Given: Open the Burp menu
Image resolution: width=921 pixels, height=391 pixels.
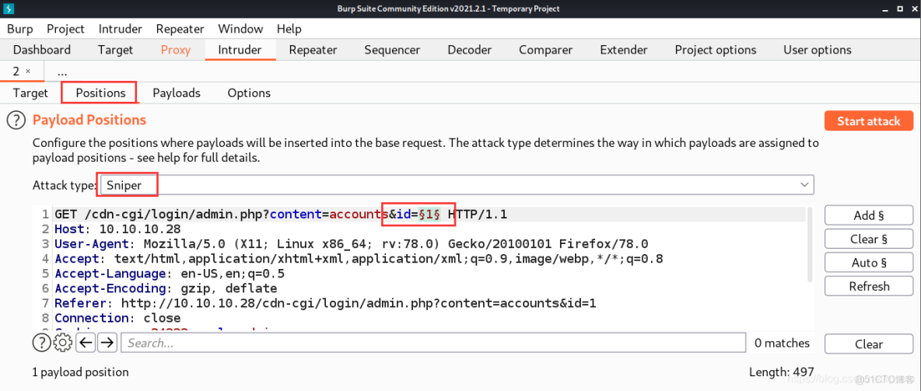Looking at the screenshot, I should pyautogui.click(x=20, y=29).
